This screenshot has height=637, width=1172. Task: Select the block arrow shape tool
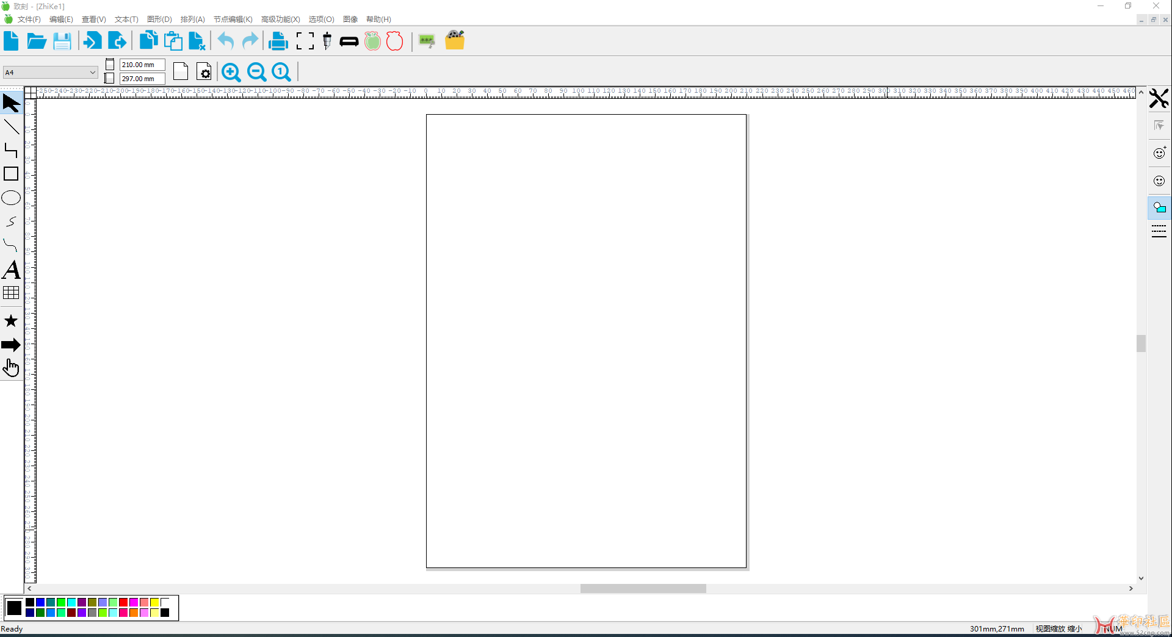pyautogui.click(x=11, y=345)
